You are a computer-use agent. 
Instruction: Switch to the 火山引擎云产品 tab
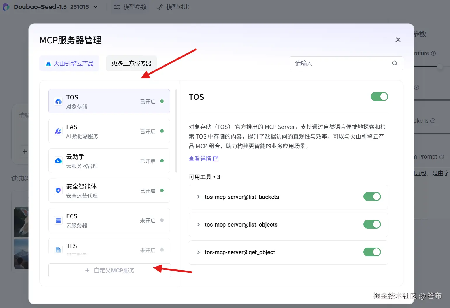(69, 63)
